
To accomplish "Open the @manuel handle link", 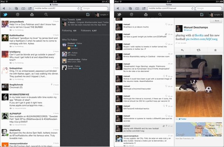I will click(x=188, y=30).
